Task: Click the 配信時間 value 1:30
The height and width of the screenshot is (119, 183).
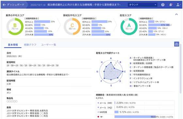Action: 9,84
